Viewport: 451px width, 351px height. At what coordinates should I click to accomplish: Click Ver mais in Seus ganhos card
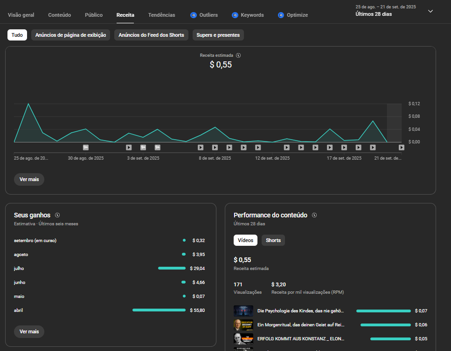pos(29,331)
